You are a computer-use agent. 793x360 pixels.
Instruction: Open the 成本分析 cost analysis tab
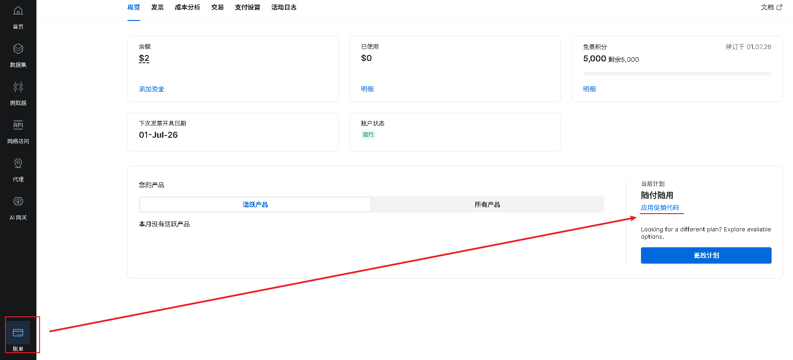pyautogui.click(x=188, y=7)
